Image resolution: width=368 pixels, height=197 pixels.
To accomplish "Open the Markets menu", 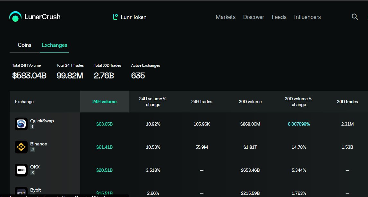I will pos(226,17).
